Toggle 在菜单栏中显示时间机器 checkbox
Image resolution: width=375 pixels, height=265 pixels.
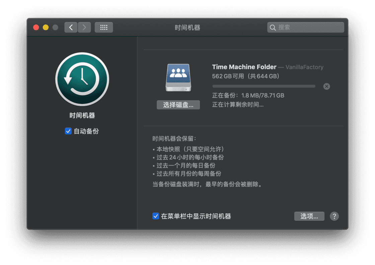point(156,216)
